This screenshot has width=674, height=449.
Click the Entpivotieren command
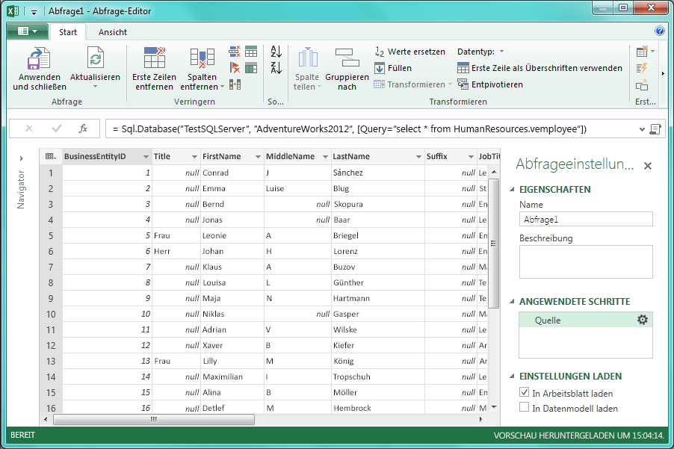tap(490, 84)
